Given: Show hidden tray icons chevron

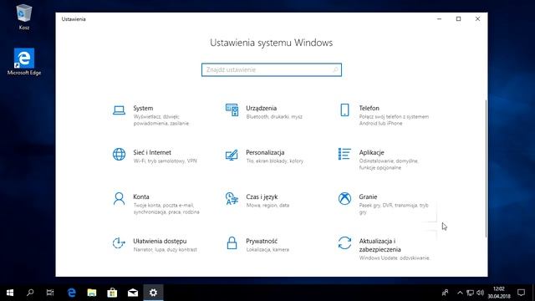Looking at the screenshot, I should (x=460, y=293).
